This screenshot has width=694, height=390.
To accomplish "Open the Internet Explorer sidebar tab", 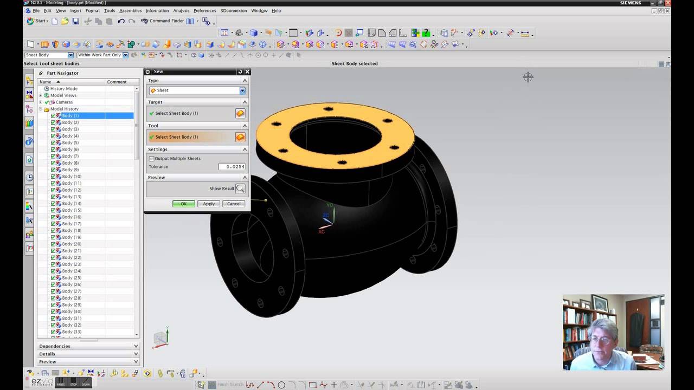I will (x=29, y=160).
